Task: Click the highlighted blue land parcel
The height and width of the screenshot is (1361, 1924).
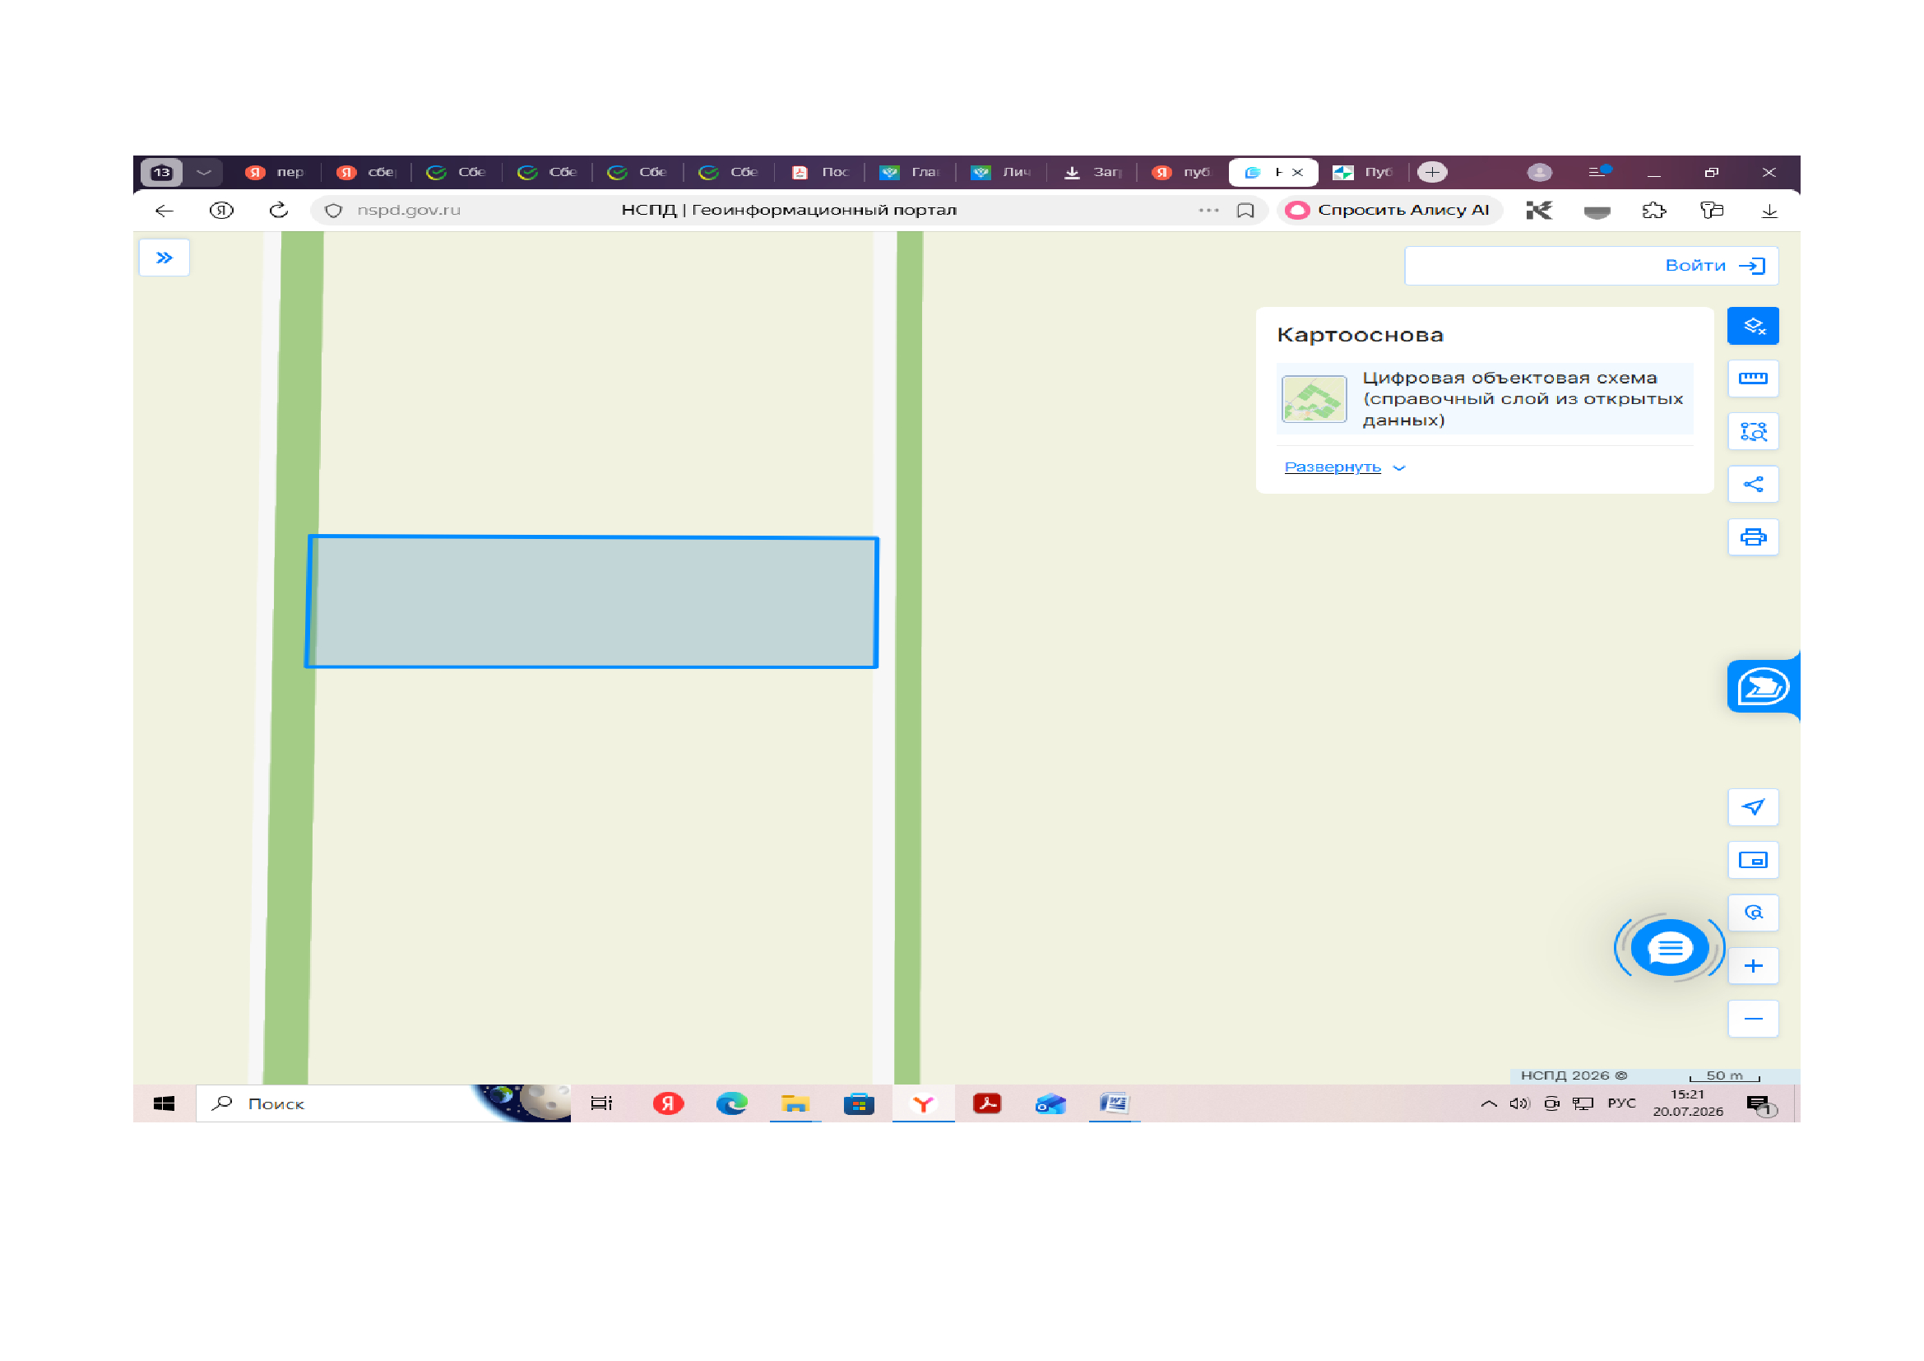Action: [x=591, y=602]
